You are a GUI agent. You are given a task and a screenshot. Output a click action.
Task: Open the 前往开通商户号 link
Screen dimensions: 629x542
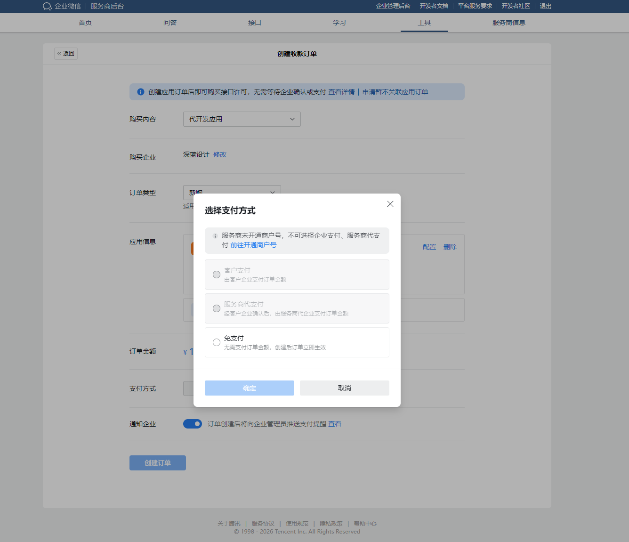(253, 245)
